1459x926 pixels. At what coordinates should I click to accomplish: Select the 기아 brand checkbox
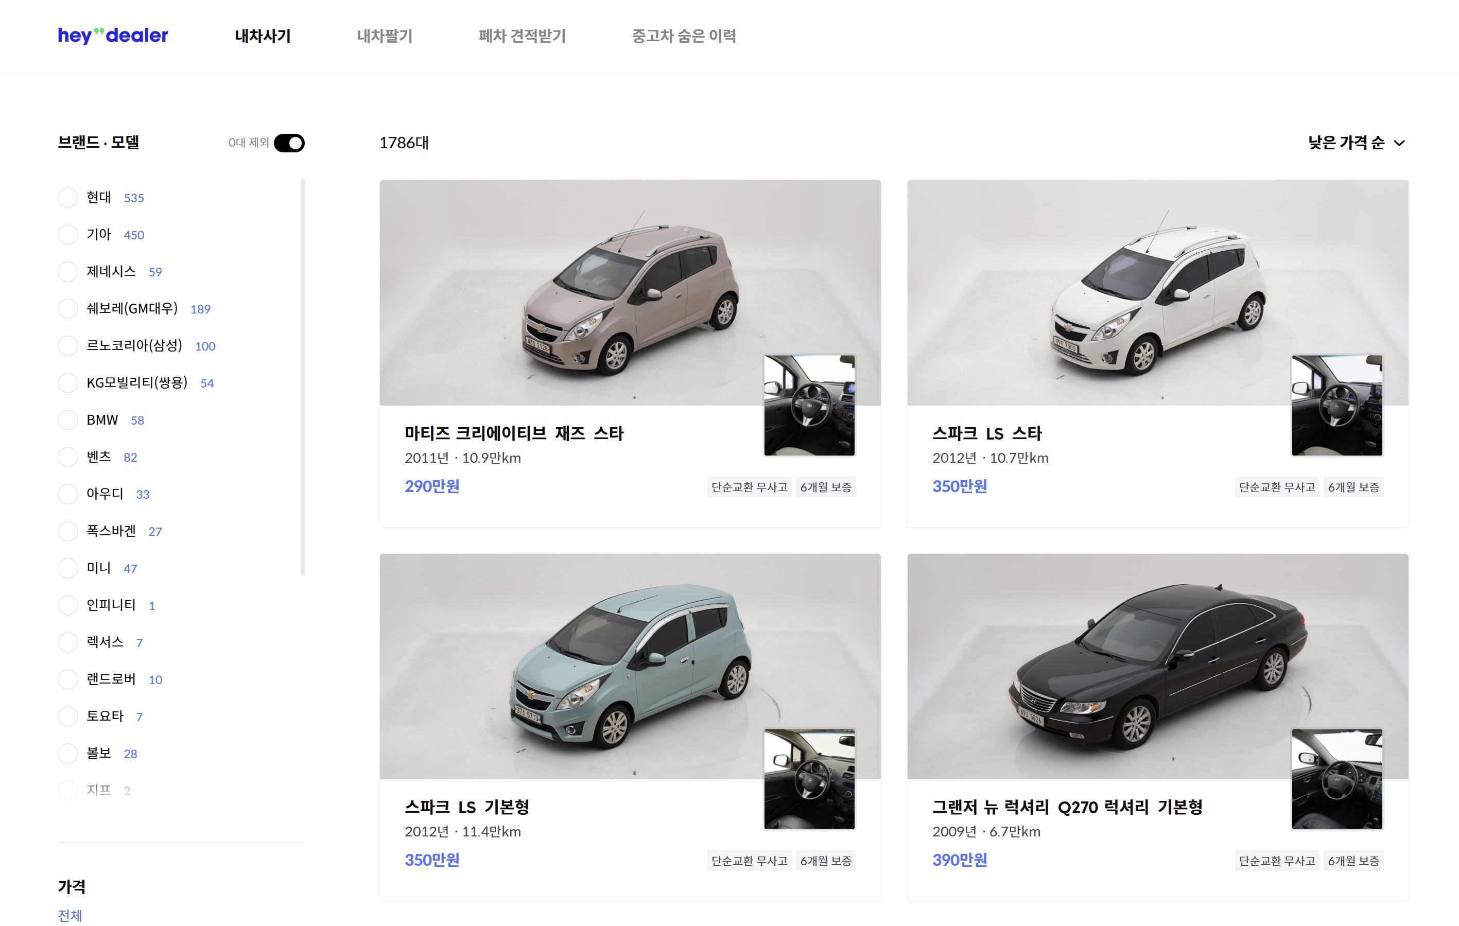click(68, 234)
